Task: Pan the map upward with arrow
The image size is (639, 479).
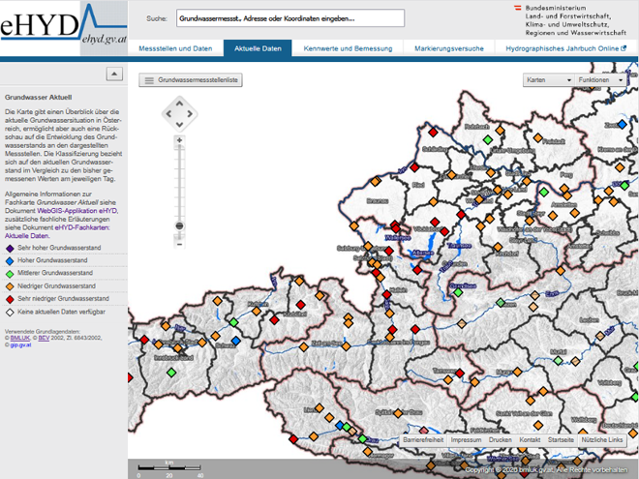Action: [x=179, y=103]
